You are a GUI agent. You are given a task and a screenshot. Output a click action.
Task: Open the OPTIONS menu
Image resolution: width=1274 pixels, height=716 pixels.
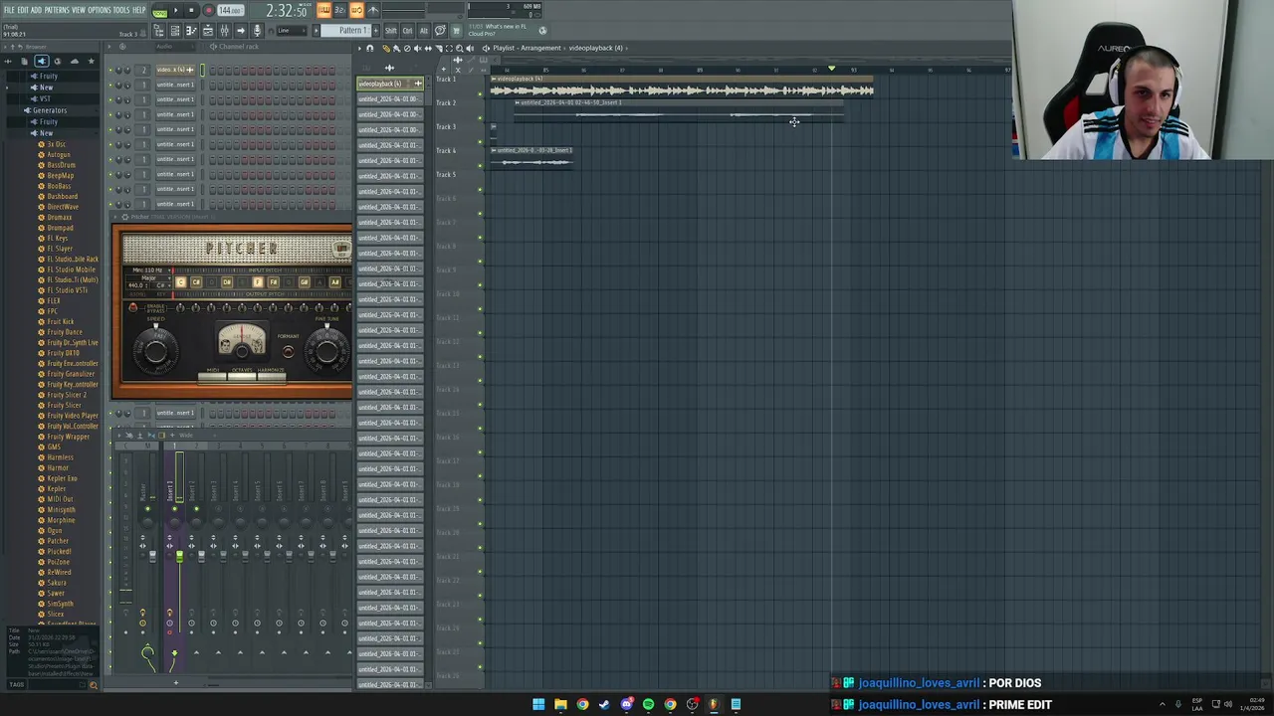pos(100,10)
